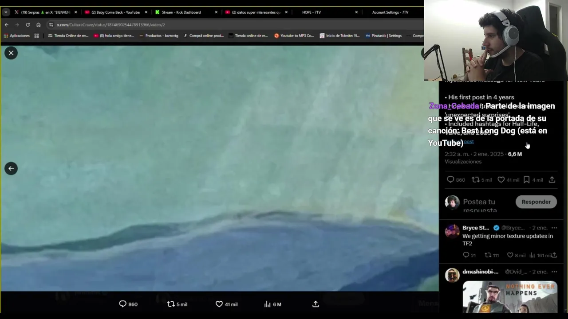Open the 'Productos - barrovtg' bookmark

(158, 36)
